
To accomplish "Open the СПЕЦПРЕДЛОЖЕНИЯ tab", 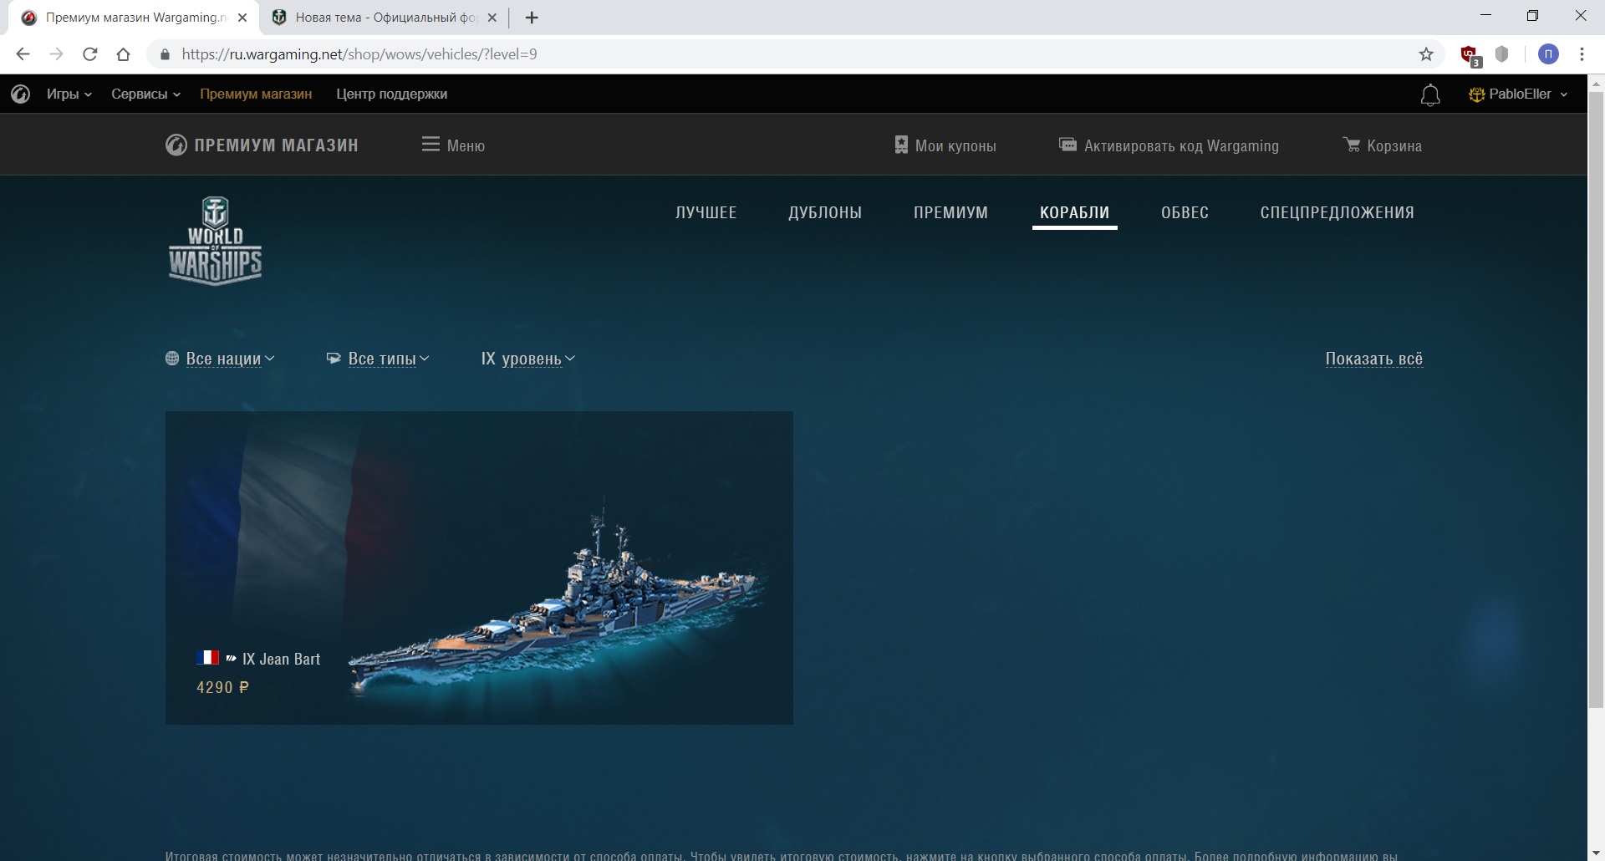I will 1337,212.
